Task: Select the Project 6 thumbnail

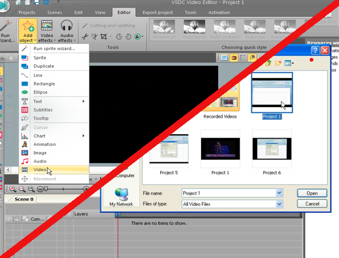Action: (x=271, y=149)
